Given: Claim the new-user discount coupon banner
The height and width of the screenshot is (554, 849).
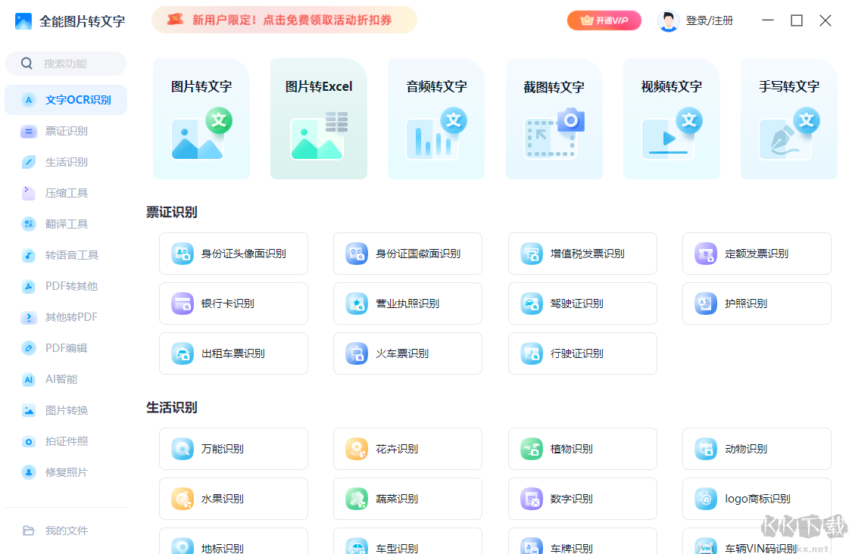Looking at the screenshot, I should [284, 20].
